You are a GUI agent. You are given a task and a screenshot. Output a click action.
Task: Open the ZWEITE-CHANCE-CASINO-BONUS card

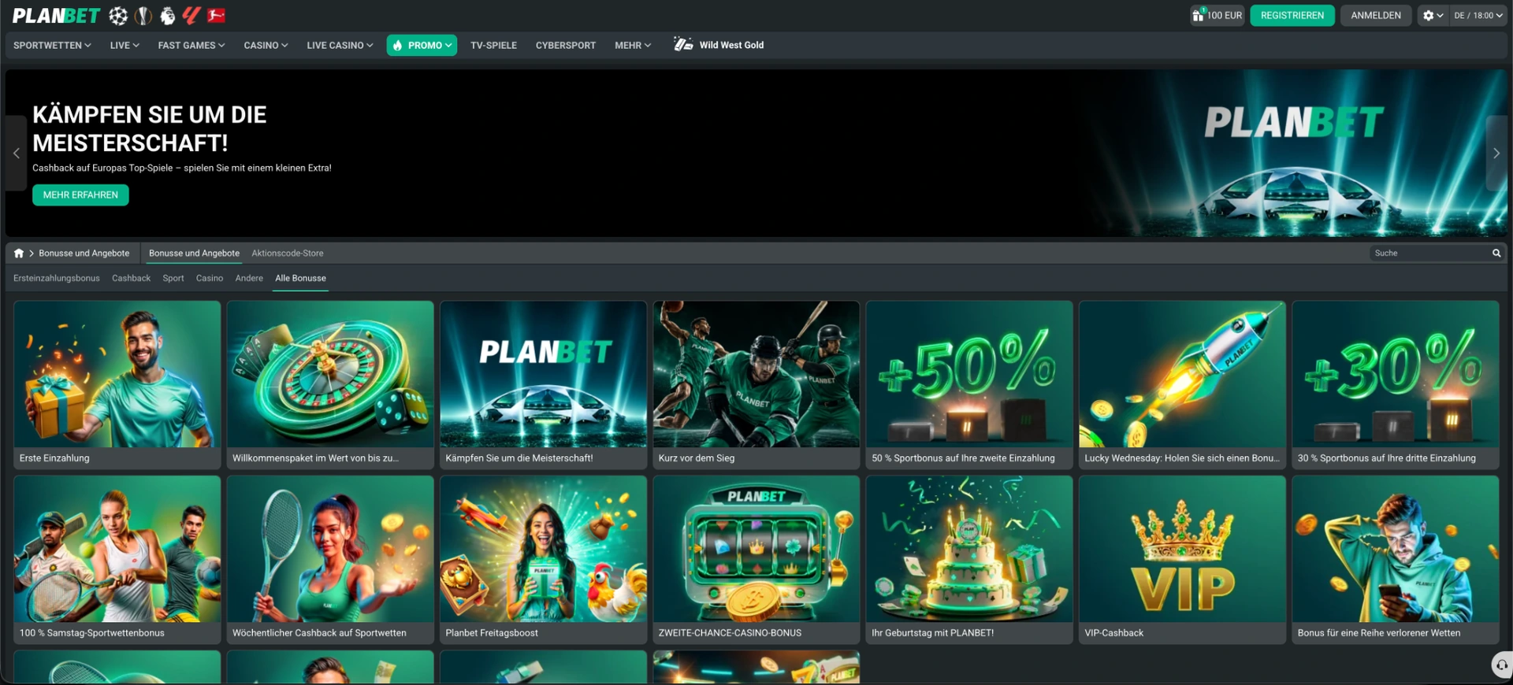(756, 560)
